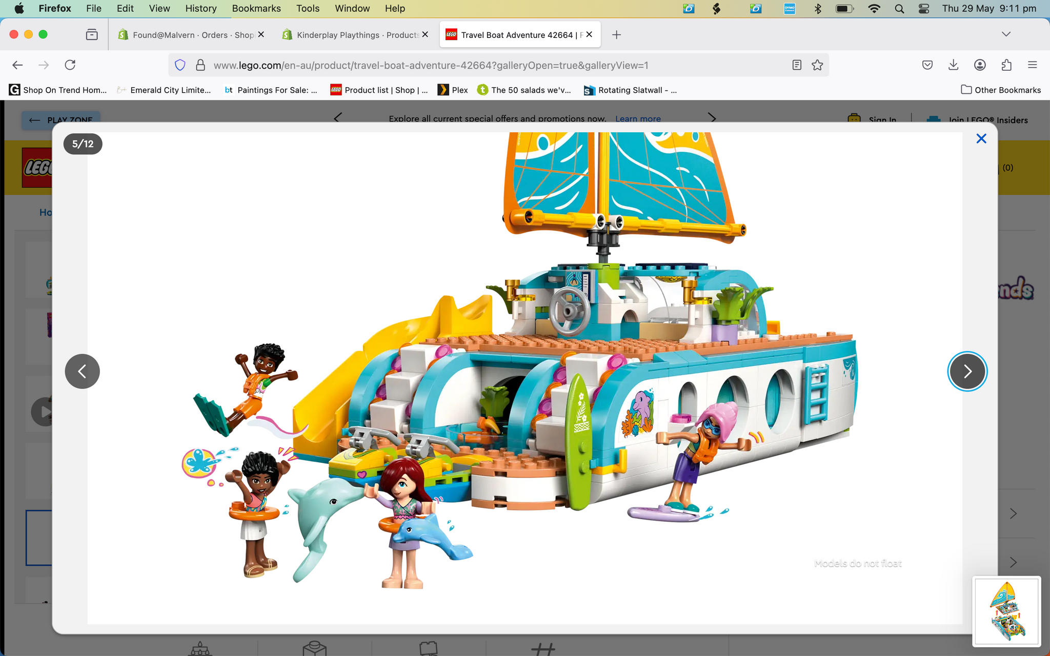Screen dimensions: 1050x656
Task: Go to previous gallery image arrow
Action: click(82, 371)
